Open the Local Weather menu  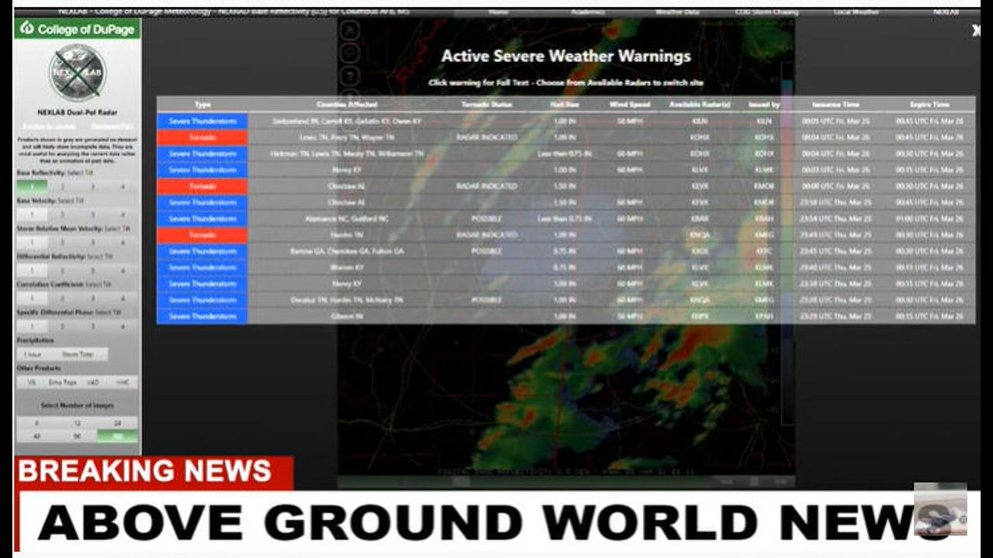point(856,12)
